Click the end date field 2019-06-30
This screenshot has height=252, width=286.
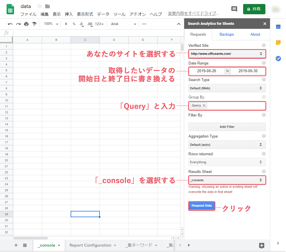[248, 71]
